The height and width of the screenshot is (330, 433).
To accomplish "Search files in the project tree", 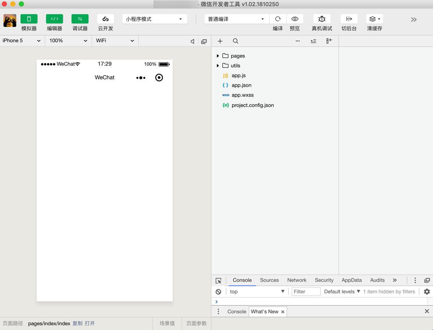I will (236, 41).
